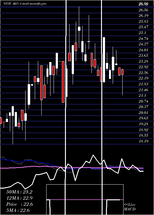Click the 23.28 price axis label
154x215 pixels.
click(x=144, y=61)
